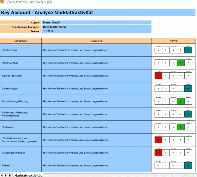
Task: Pick the neutral rating for Modetrends
Action: [173, 127]
